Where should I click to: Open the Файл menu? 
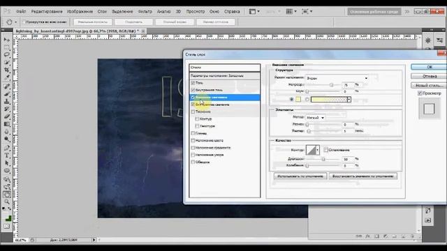21,12
